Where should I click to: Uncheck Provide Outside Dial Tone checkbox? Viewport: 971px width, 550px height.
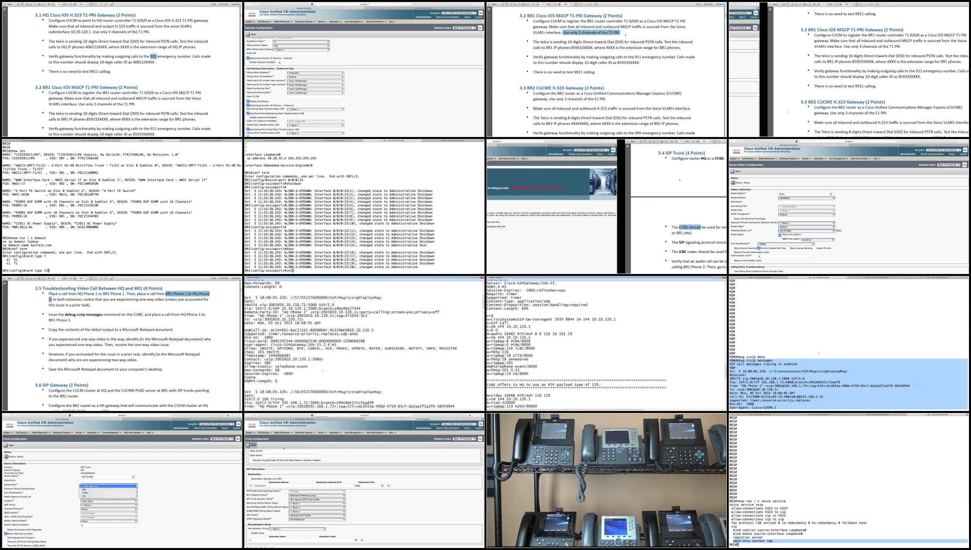[758, 248]
